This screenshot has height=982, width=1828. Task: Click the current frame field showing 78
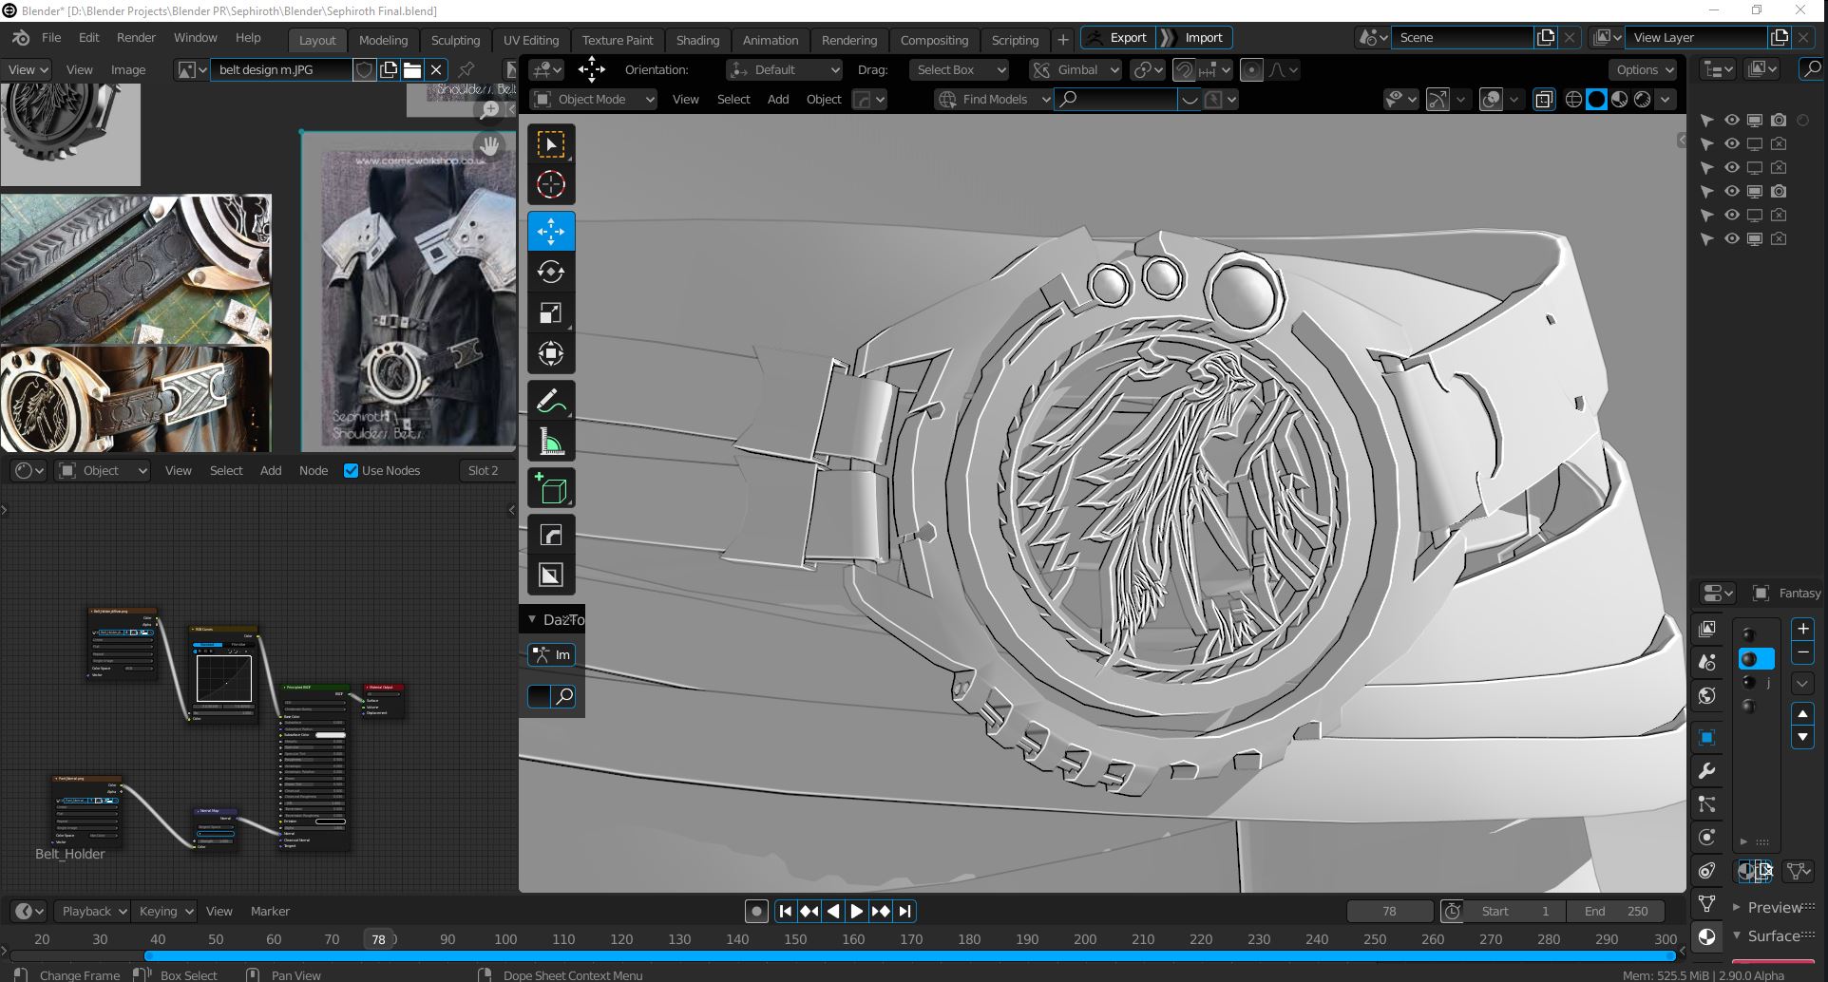(x=1389, y=911)
